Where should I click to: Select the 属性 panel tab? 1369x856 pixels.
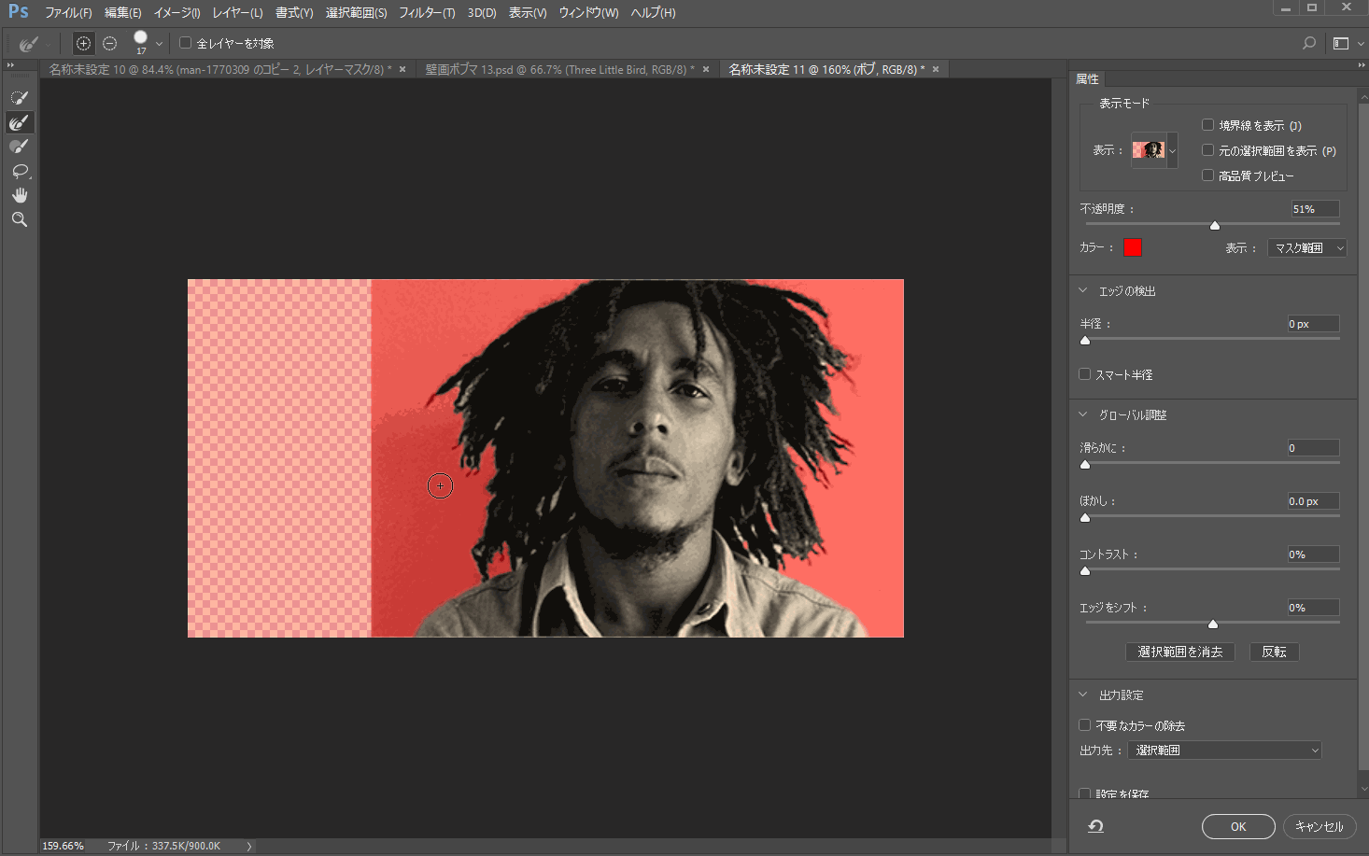1087,79
